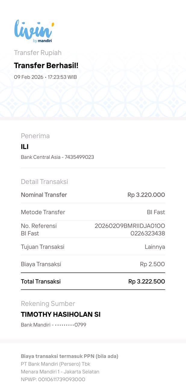Tap the Livin' by Mandiri logo
The height and width of the screenshot is (386, 186).
click(34, 31)
